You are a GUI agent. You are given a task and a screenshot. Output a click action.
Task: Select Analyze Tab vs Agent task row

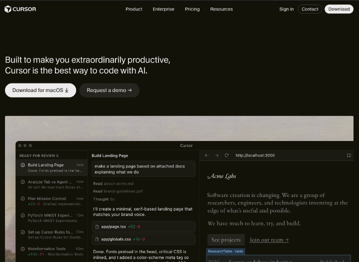click(x=51, y=184)
